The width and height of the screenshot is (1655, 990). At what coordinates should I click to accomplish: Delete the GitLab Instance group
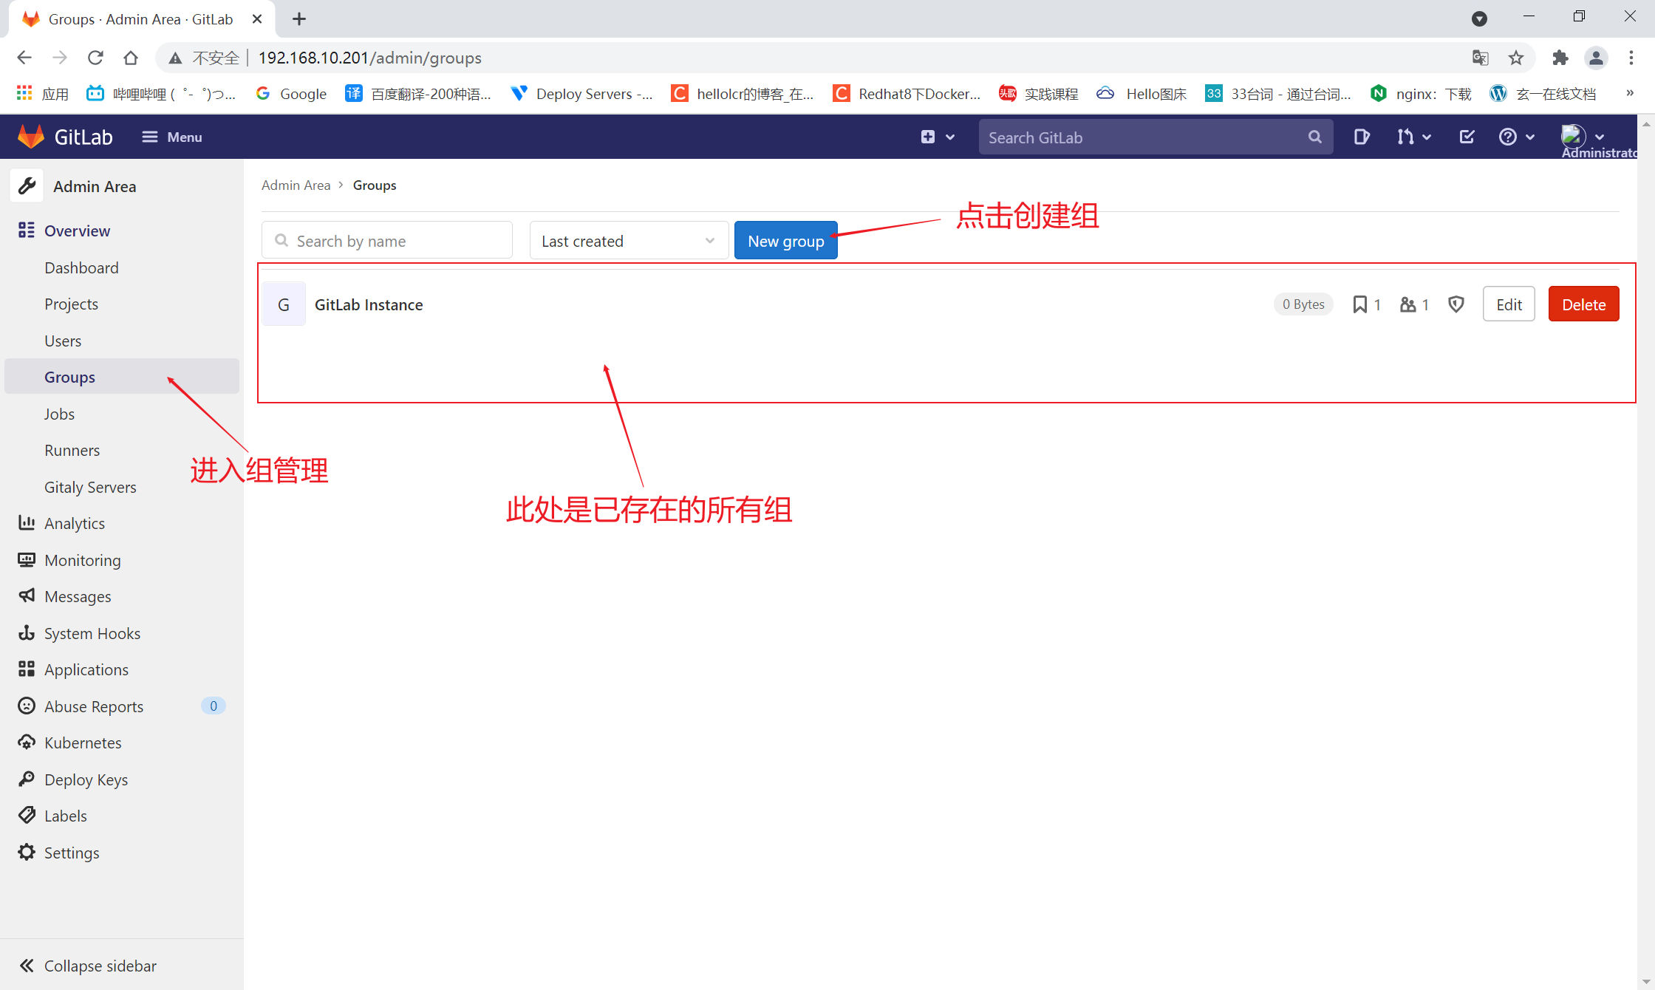[1583, 304]
